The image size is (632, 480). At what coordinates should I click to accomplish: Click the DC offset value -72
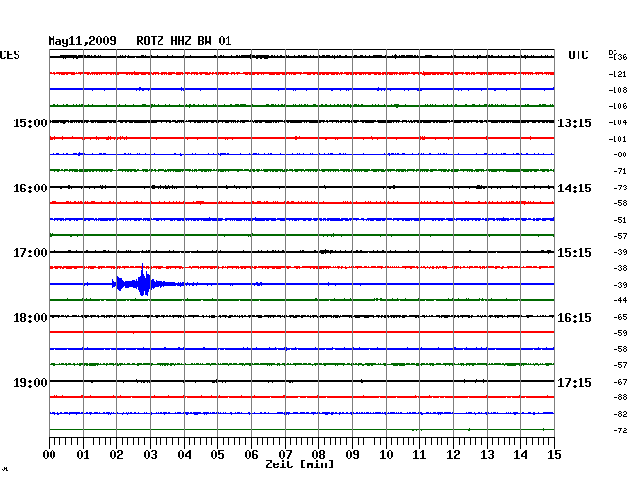620,430
